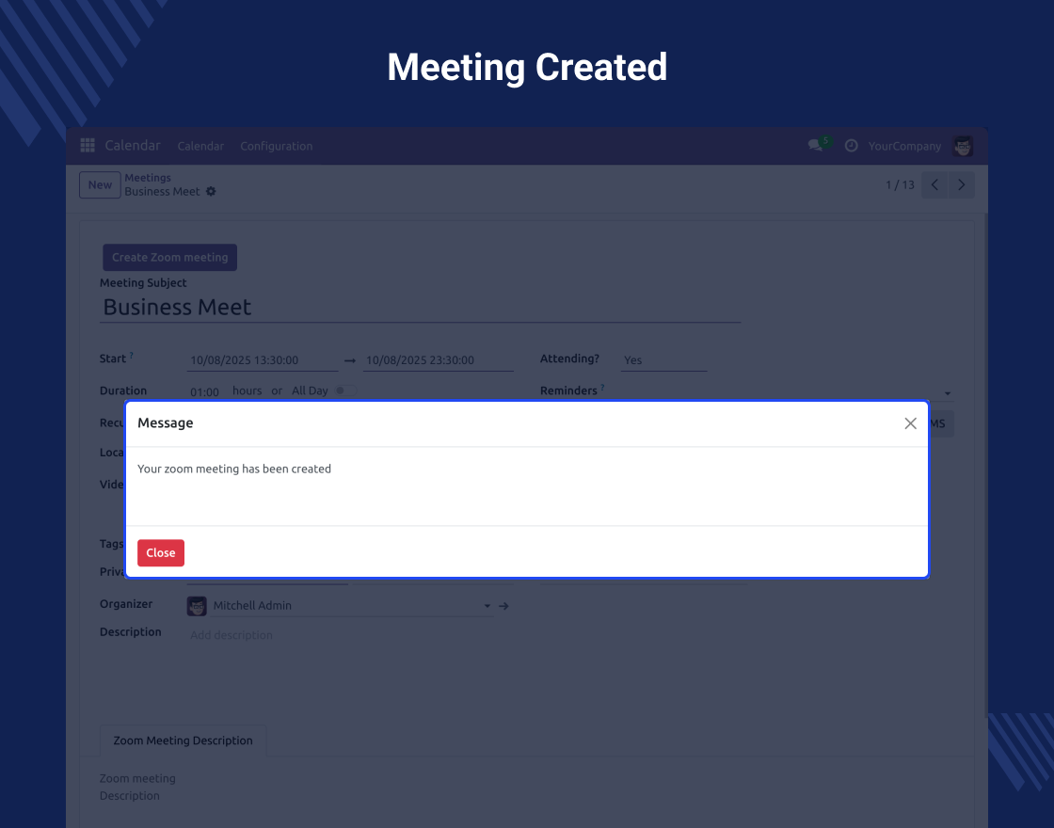Open the chat messages icon
Viewport: 1054px width, 828px height.
coord(816,146)
